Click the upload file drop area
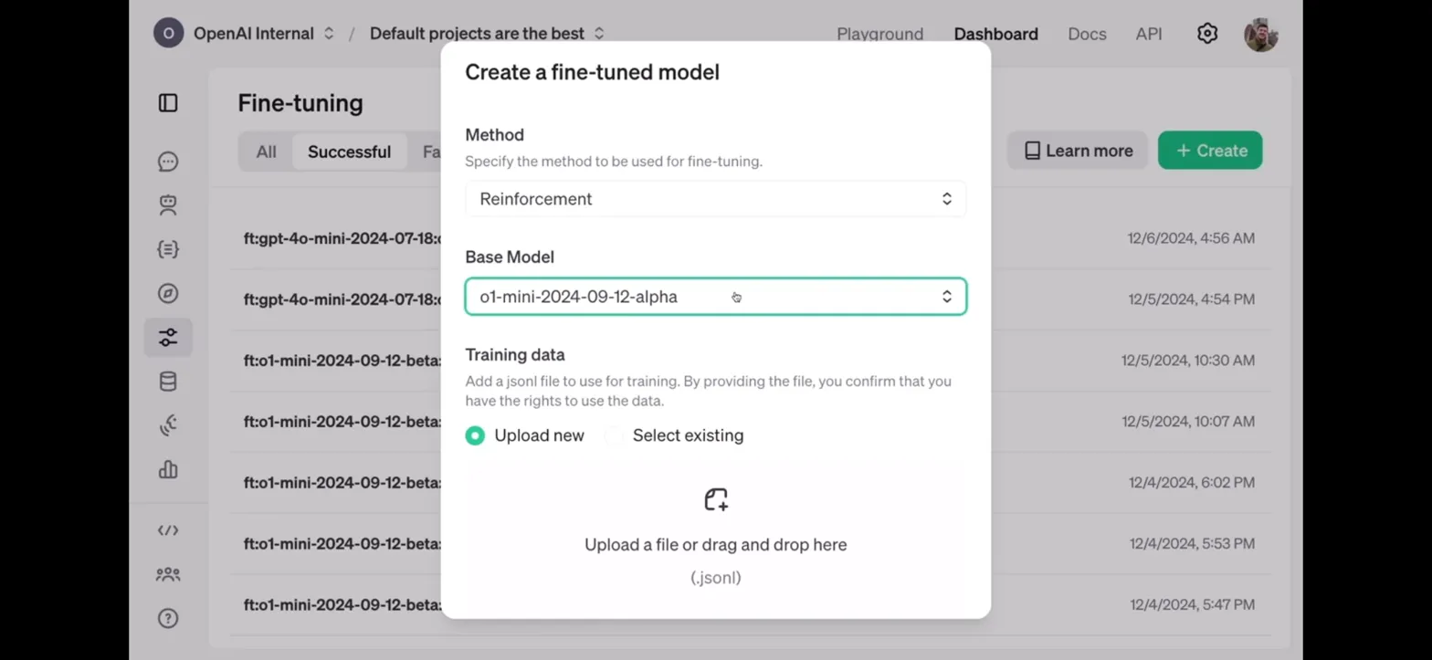The width and height of the screenshot is (1432, 660). [716, 537]
